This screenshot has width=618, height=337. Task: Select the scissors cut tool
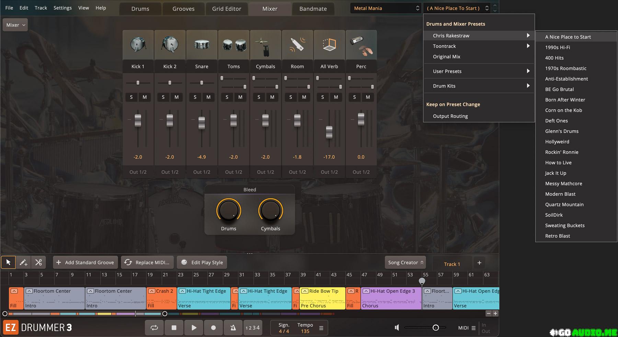38,262
